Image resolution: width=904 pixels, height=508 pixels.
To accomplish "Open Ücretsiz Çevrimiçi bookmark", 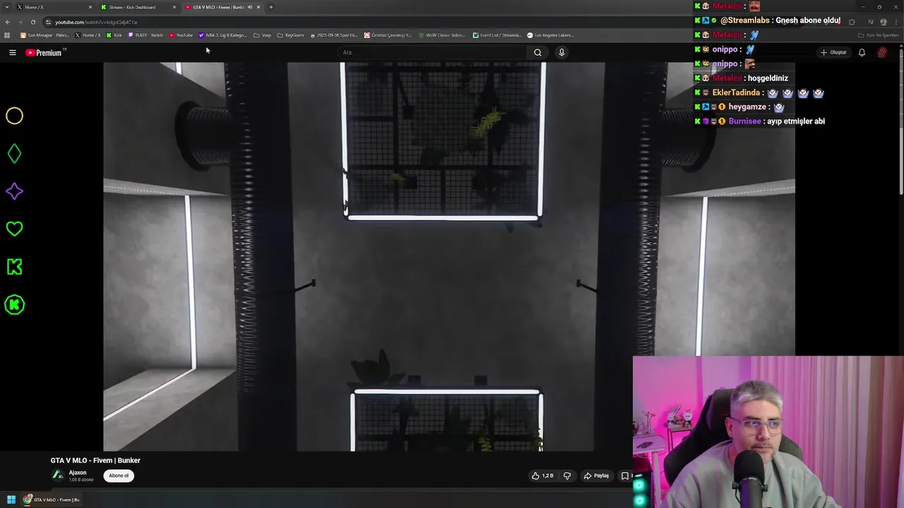I will [388, 35].
